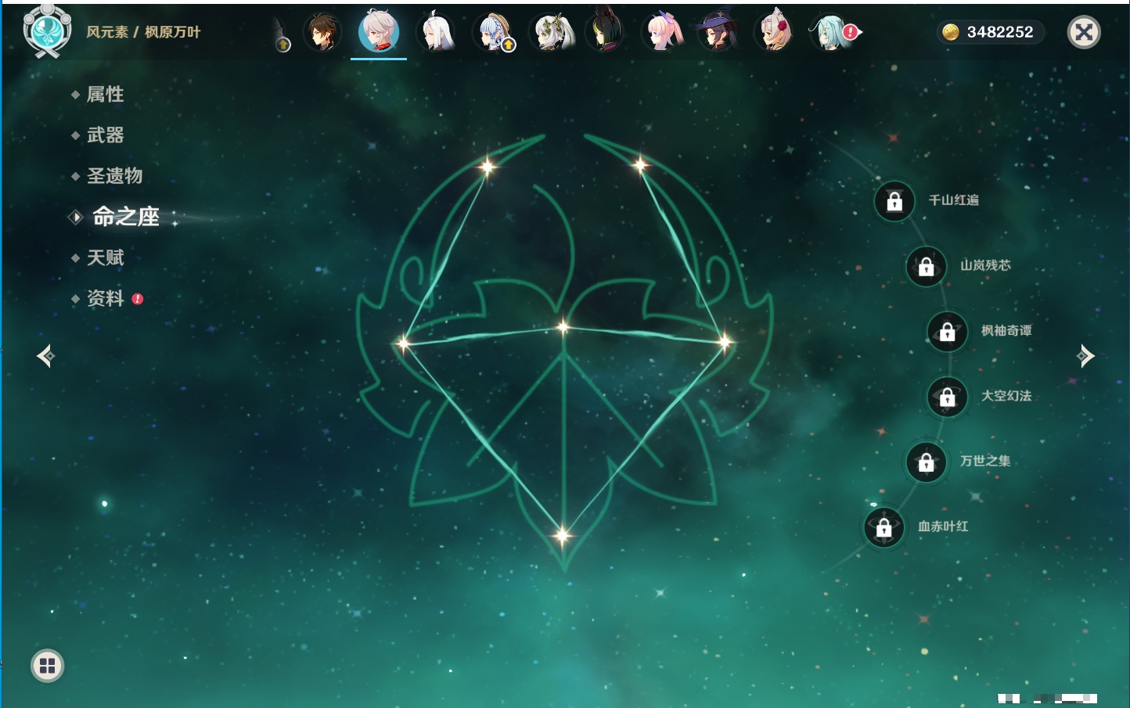Click the locked constellation node 千山红遍
Image resolution: width=1130 pixels, height=708 pixels.
(x=894, y=201)
